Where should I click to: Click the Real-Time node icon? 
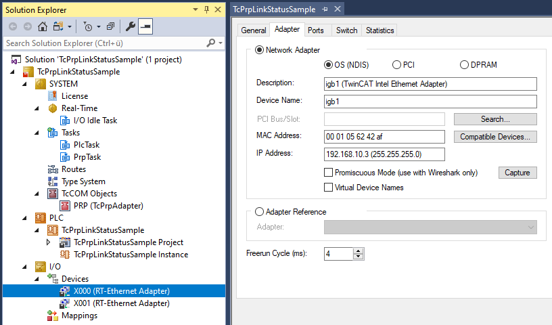point(53,108)
